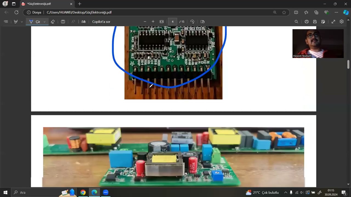The image size is (351, 197).
Task: Open the Windows Start menu
Action: (x=5, y=192)
